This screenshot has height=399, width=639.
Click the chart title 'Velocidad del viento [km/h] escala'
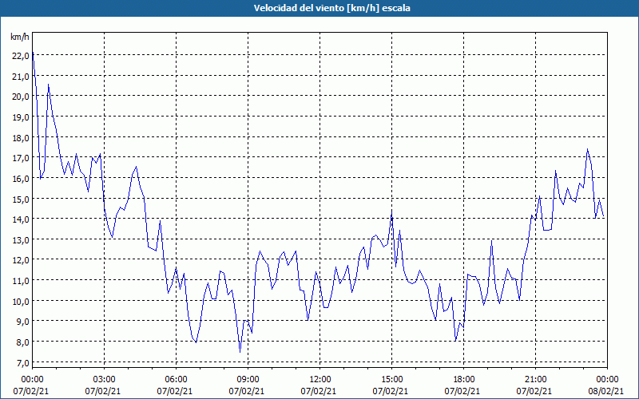[331, 8]
